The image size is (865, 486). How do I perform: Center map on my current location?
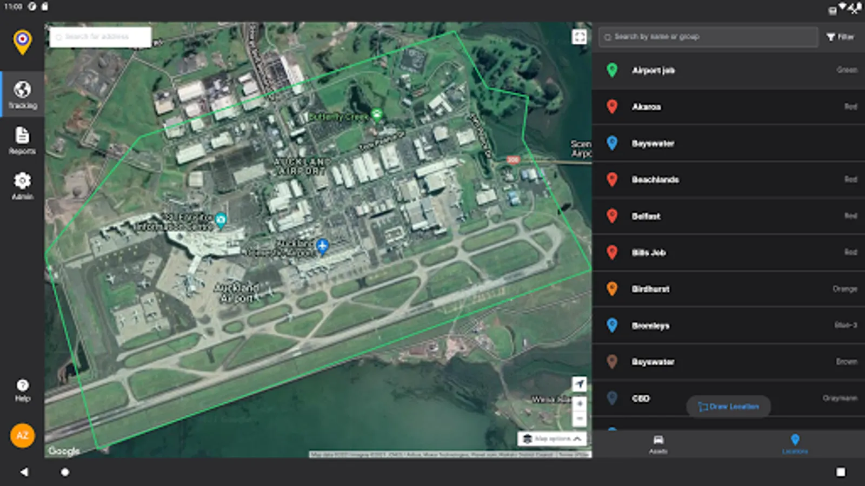[579, 384]
